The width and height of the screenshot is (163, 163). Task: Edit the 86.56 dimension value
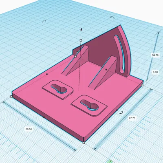tap(29, 129)
